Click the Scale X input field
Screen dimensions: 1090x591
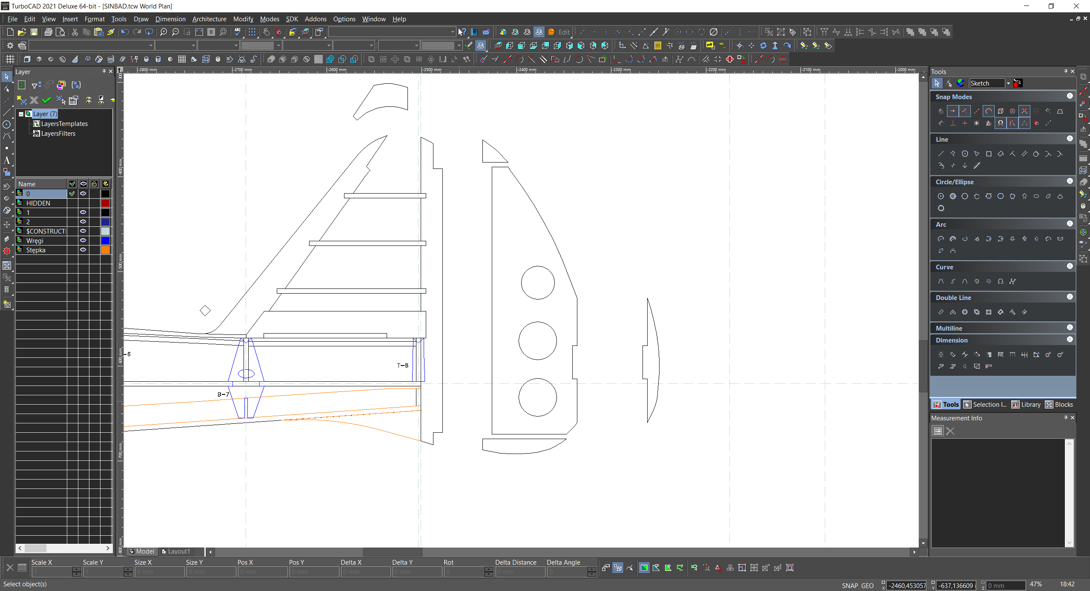click(x=52, y=572)
